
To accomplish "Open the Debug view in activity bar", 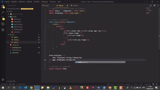I will 3,24.
